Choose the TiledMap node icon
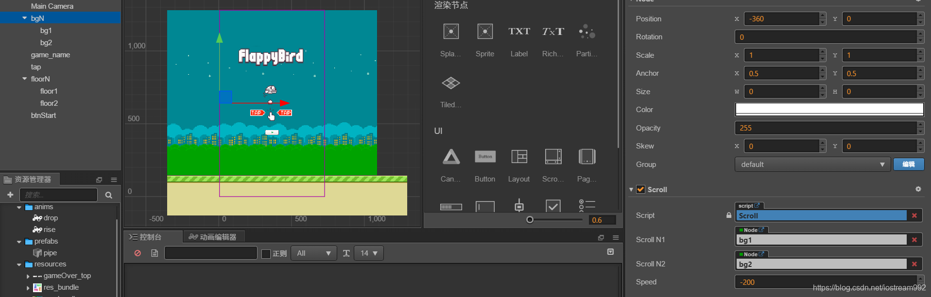Image resolution: width=931 pixels, height=297 pixels. [x=451, y=83]
